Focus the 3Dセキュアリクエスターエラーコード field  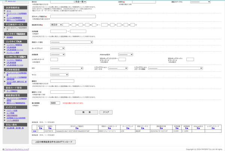[122, 59]
